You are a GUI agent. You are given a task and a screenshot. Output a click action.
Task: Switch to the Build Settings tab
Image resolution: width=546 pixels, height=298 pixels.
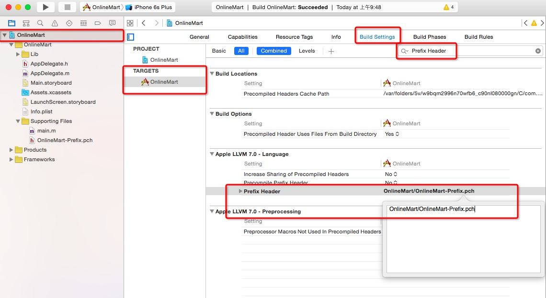point(377,37)
